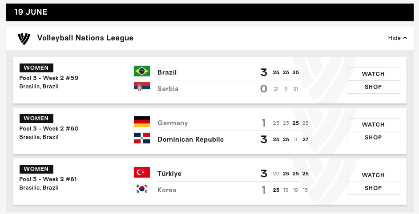
Task: Open the Brazil team name link
Action: [x=167, y=72]
